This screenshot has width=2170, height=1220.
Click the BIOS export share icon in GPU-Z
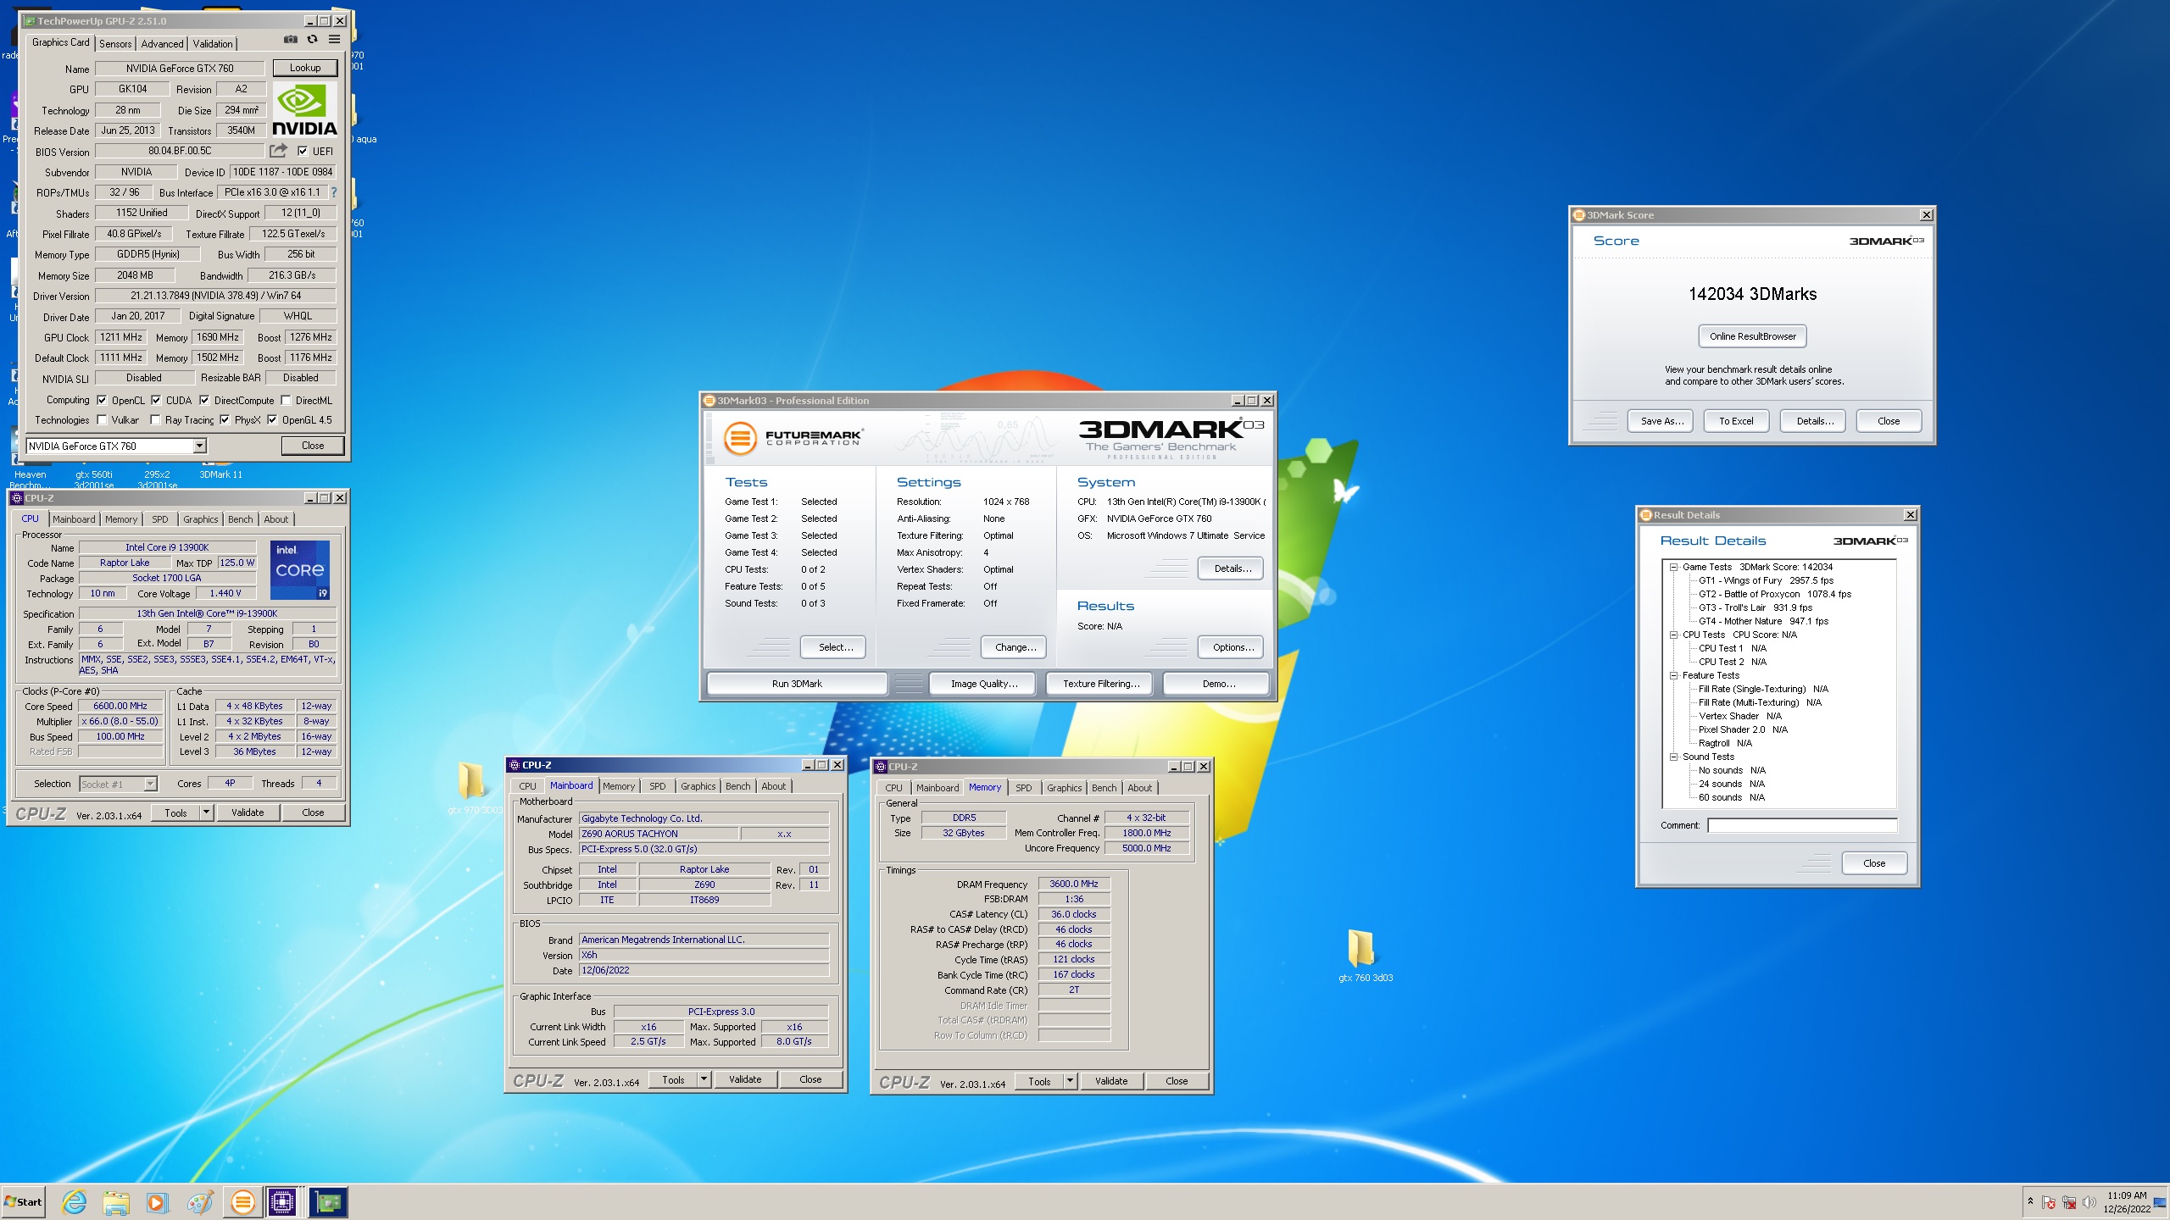click(x=278, y=151)
